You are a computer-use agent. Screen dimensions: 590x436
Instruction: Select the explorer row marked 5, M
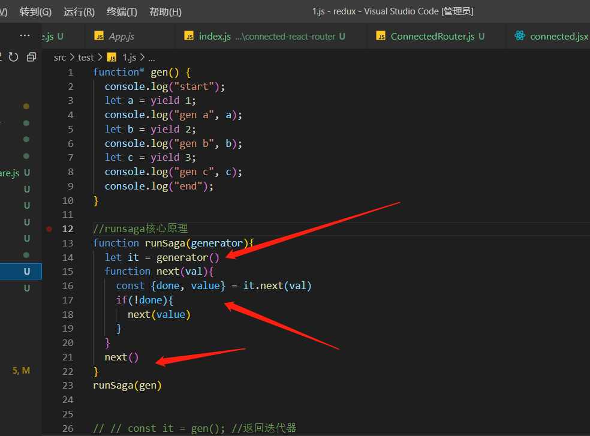tap(21, 371)
